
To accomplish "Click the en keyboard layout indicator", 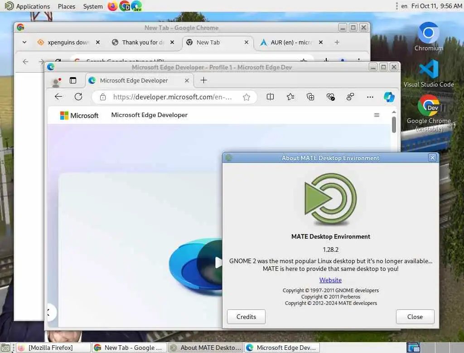I will tap(404, 6).
